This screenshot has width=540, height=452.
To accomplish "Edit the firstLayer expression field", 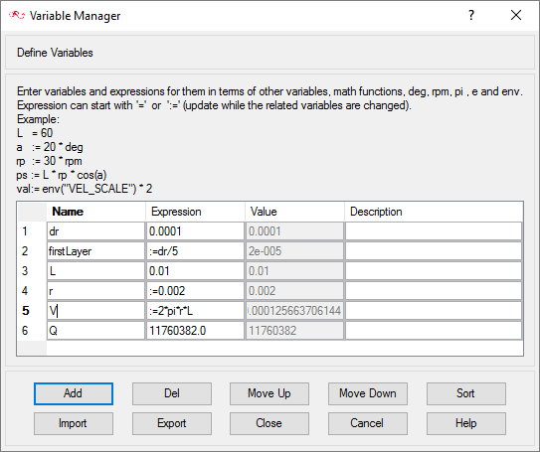I will pos(195,251).
